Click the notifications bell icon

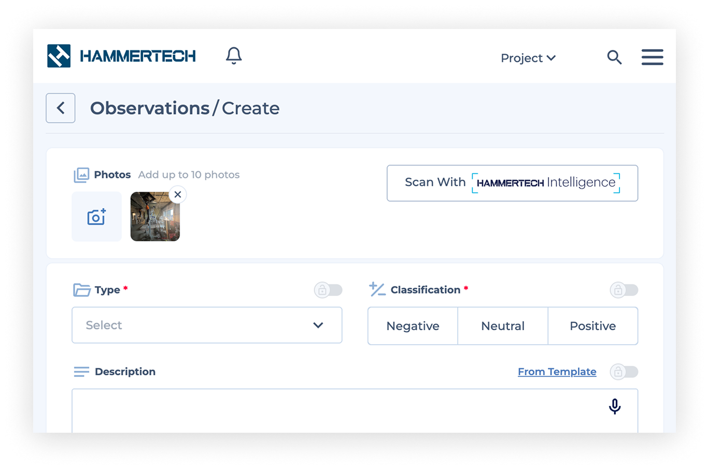pyautogui.click(x=233, y=55)
